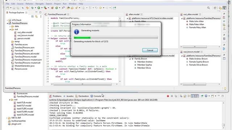Select plugin.xml in background window
The image size is (232, 130).
coord(16,124)
